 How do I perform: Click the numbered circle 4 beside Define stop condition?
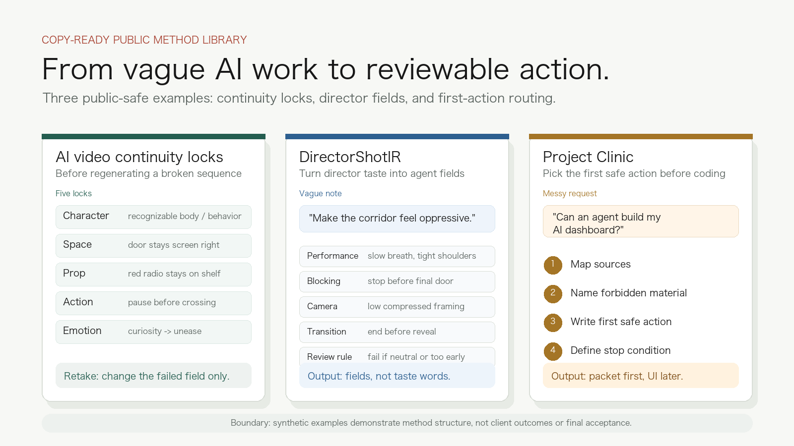(x=553, y=351)
